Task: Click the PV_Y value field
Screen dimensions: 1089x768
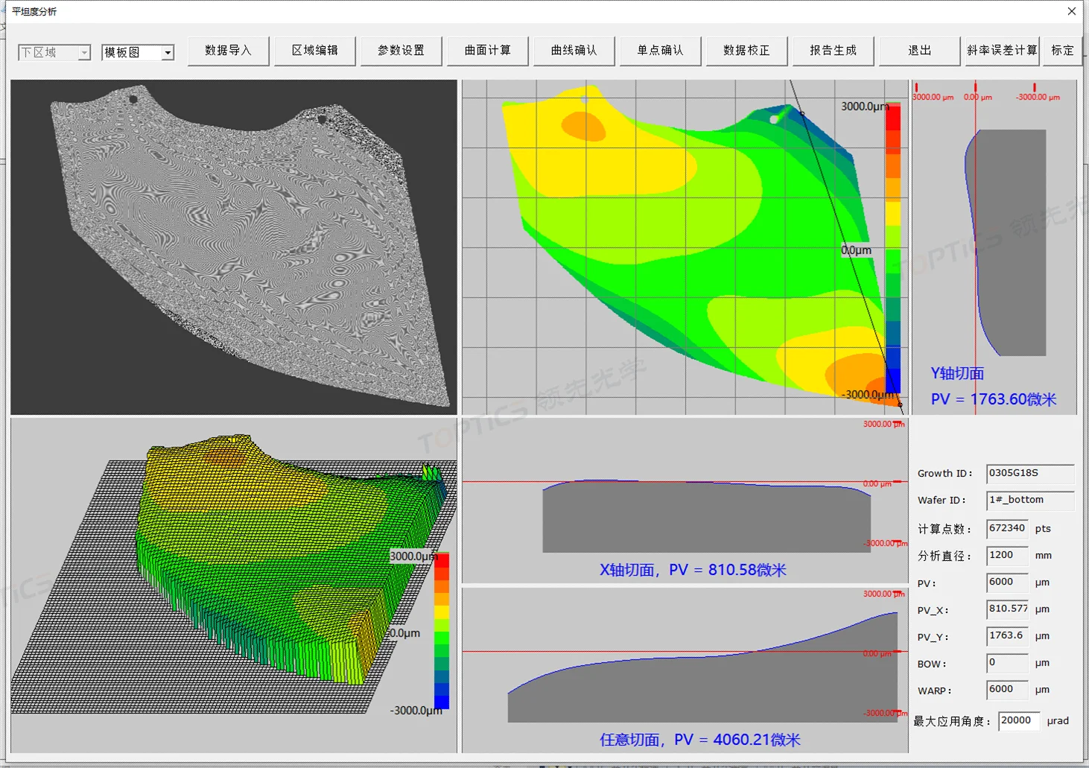Action: pyautogui.click(x=1007, y=636)
